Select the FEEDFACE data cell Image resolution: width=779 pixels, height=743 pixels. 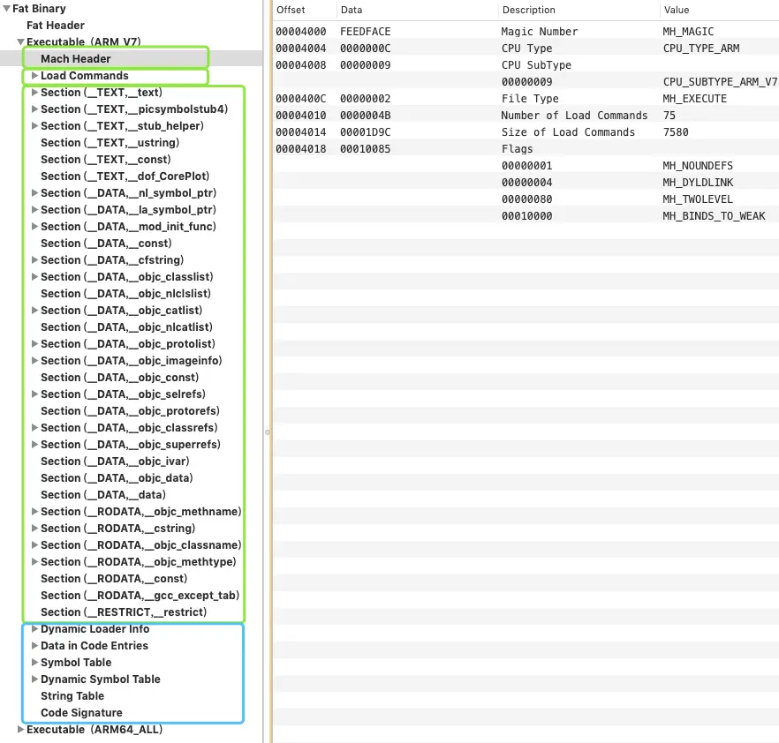pyautogui.click(x=365, y=32)
